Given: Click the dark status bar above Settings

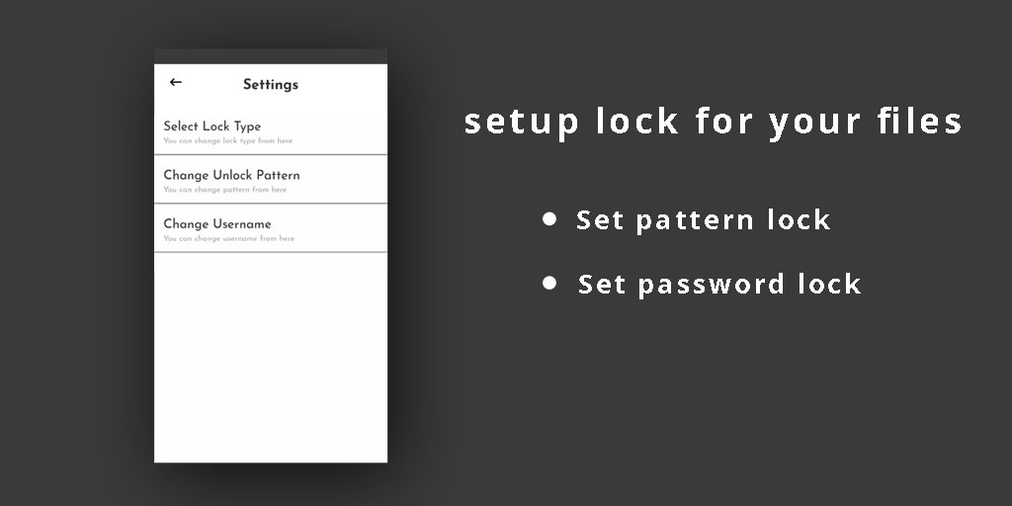Looking at the screenshot, I should [x=270, y=56].
